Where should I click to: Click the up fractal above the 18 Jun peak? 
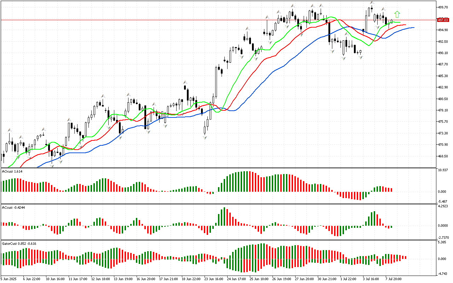coord(185,82)
